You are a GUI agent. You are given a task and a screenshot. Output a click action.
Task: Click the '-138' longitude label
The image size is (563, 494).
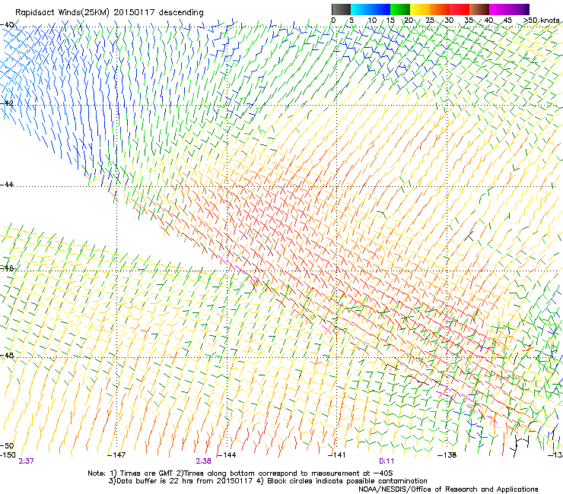(x=447, y=455)
